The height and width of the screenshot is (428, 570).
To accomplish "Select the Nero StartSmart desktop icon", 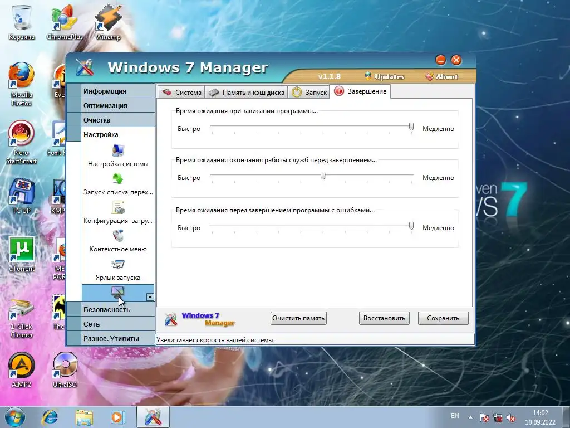I will [x=22, y=142].
